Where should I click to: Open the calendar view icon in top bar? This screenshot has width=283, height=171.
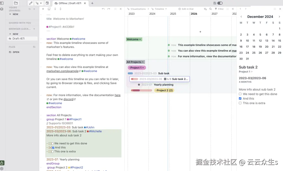click(47, 3)
